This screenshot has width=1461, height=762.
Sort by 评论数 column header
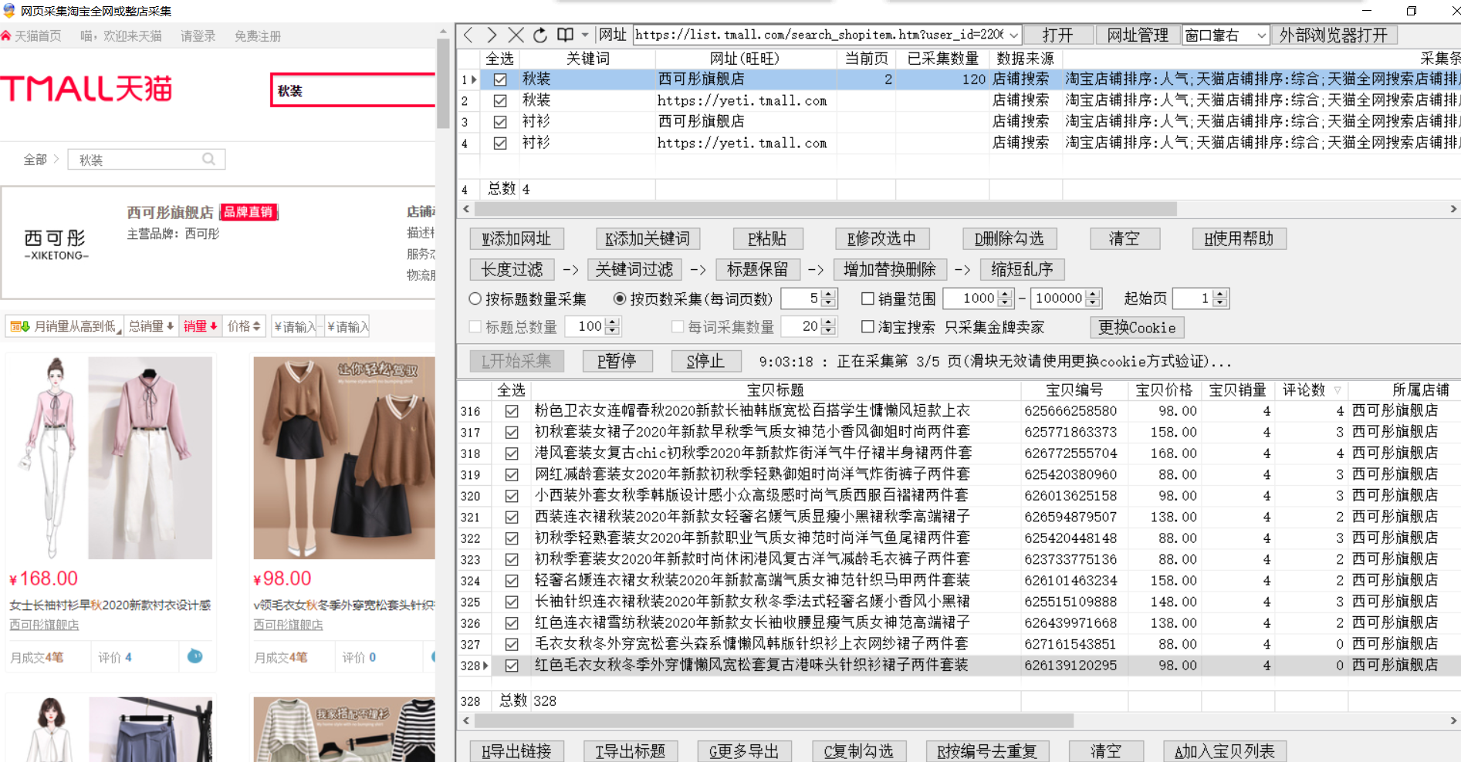click(x=1304, y=390)
